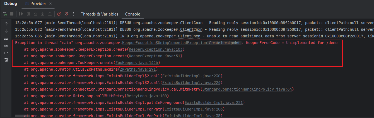Open the three-dot more actions menu

point(74,14)
